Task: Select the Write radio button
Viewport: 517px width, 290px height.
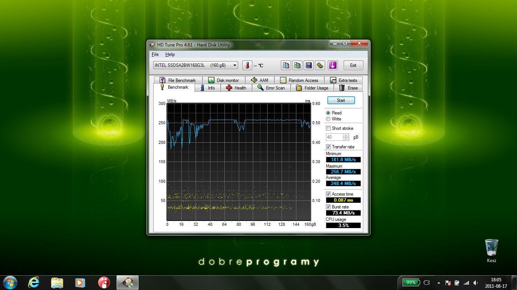Action: pos(328,119)
